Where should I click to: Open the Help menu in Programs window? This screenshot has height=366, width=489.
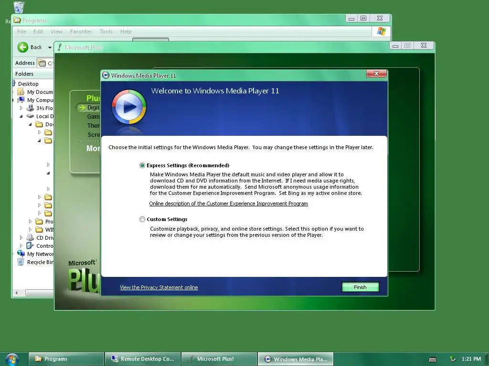tap(126, 31)
